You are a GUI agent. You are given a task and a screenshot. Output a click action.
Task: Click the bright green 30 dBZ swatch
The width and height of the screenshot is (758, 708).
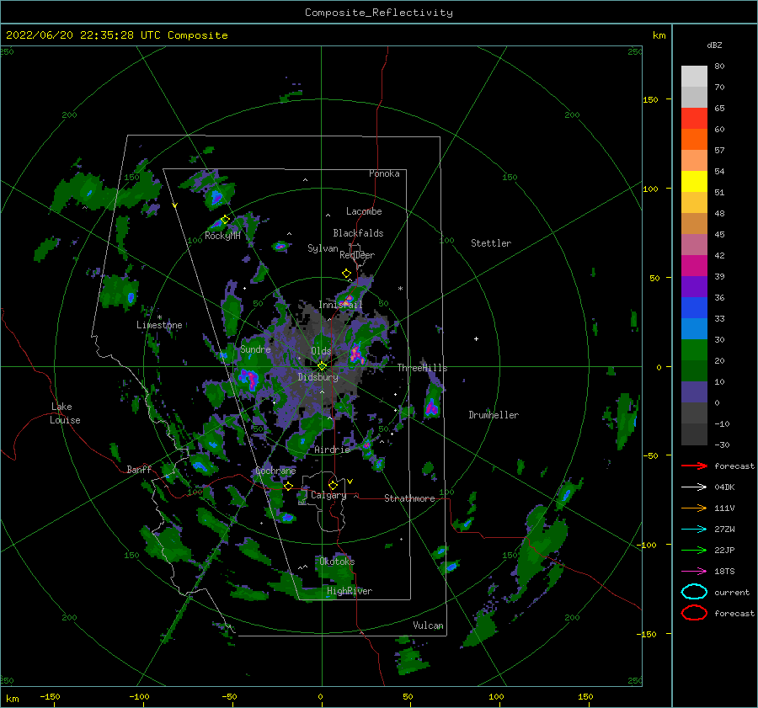[x=694, y=349]
